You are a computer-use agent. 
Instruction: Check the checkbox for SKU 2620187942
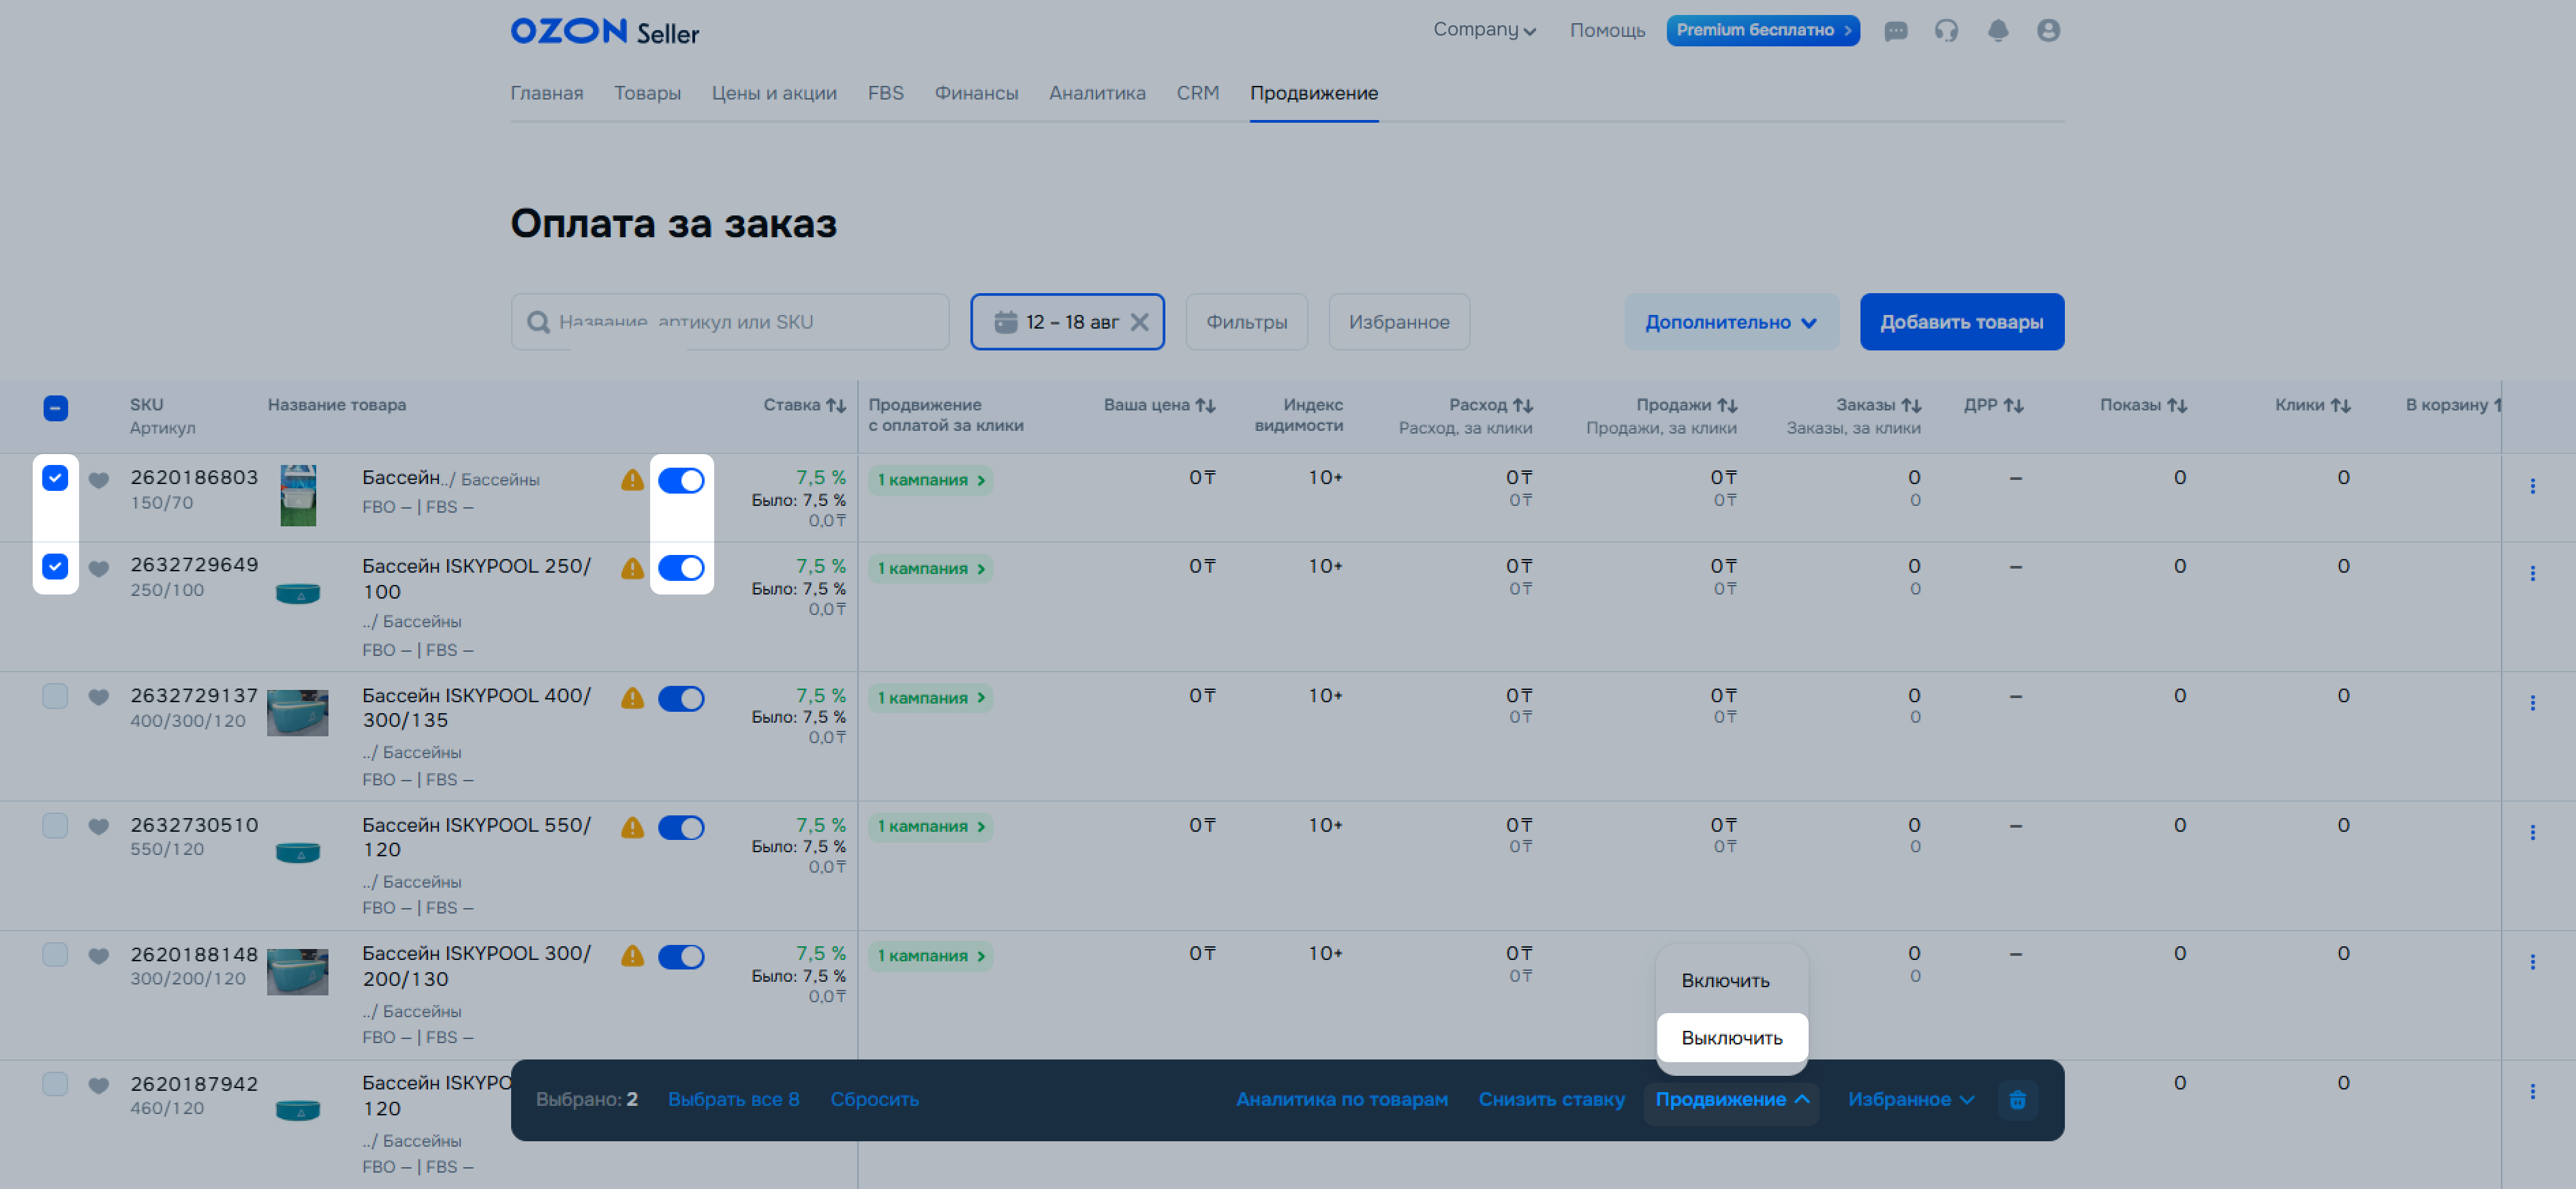point(56,1084)
